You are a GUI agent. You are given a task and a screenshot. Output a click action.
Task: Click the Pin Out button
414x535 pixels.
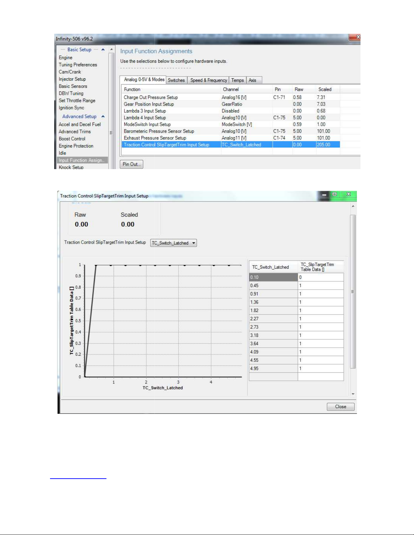[x=131, y=164]
